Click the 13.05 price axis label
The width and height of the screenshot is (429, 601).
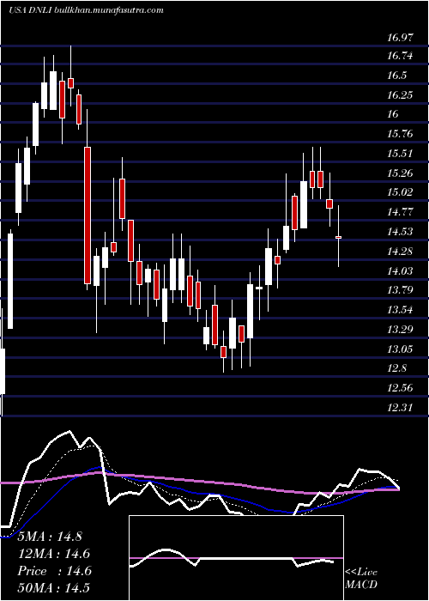click(401, 349)
